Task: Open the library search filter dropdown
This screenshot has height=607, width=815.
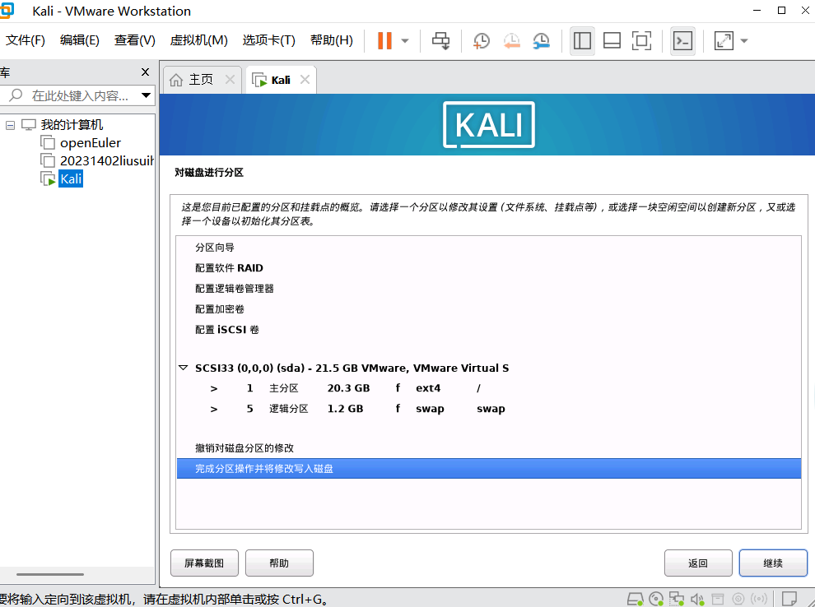Action: click(x=146, y=95)
